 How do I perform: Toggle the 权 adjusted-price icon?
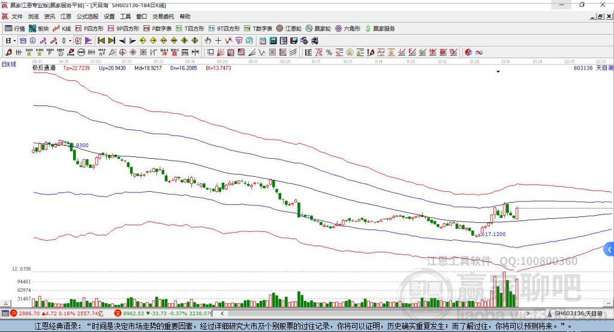[x=79, y=41]
